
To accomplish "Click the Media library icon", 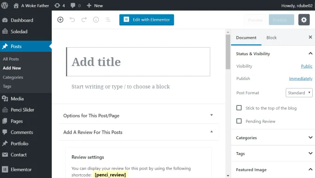I will tap(5, 98).
